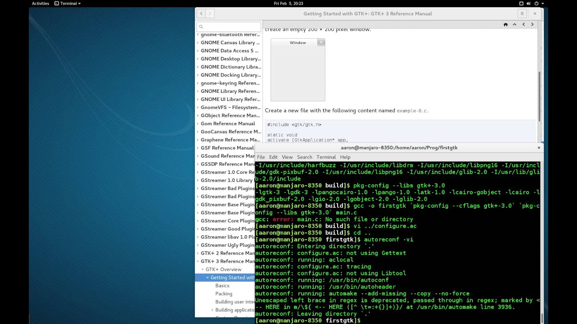The width and height of the screenshot is (577, 324).
Task: Select GSSDP Reference Manual tree item
Action: (228, 164)
